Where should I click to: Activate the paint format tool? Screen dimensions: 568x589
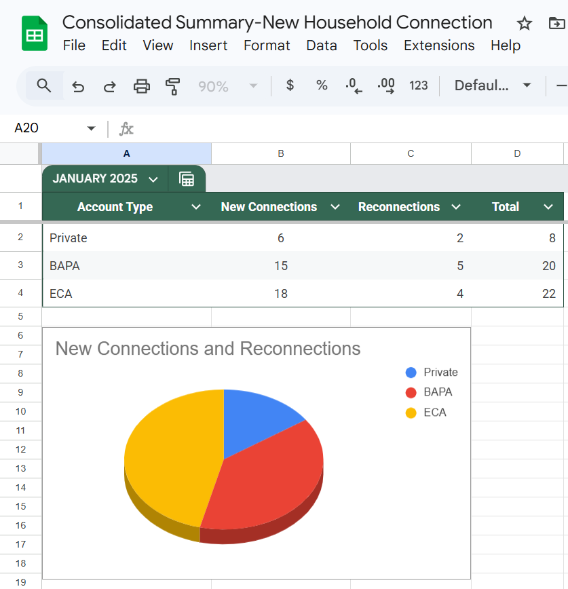click(x=173, y=86)
